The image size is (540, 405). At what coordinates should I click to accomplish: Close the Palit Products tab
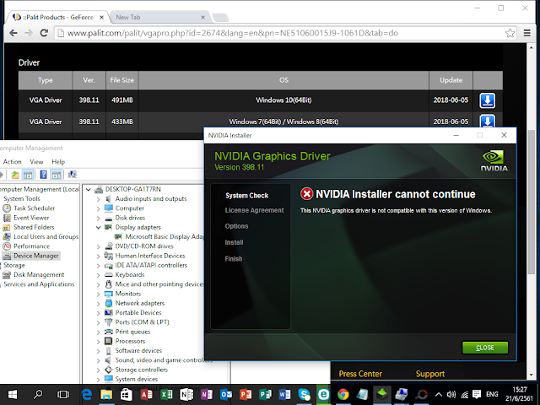point(102,17)
